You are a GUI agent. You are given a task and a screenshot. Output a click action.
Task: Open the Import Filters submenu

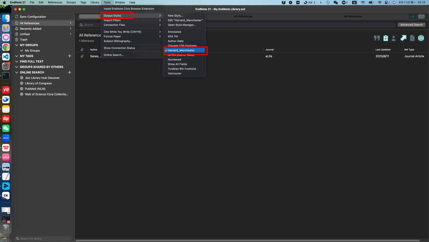(132, 20)
